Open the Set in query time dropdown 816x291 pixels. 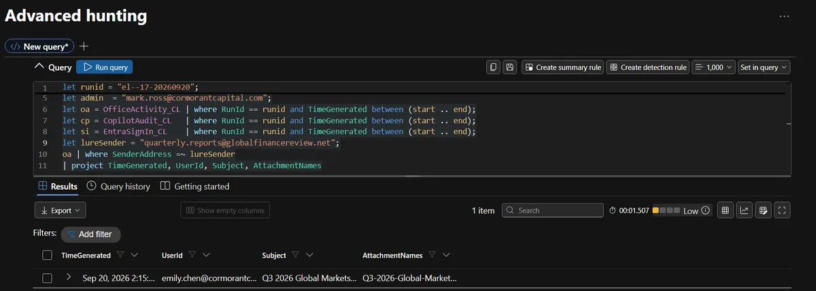[x=764, y=67]
